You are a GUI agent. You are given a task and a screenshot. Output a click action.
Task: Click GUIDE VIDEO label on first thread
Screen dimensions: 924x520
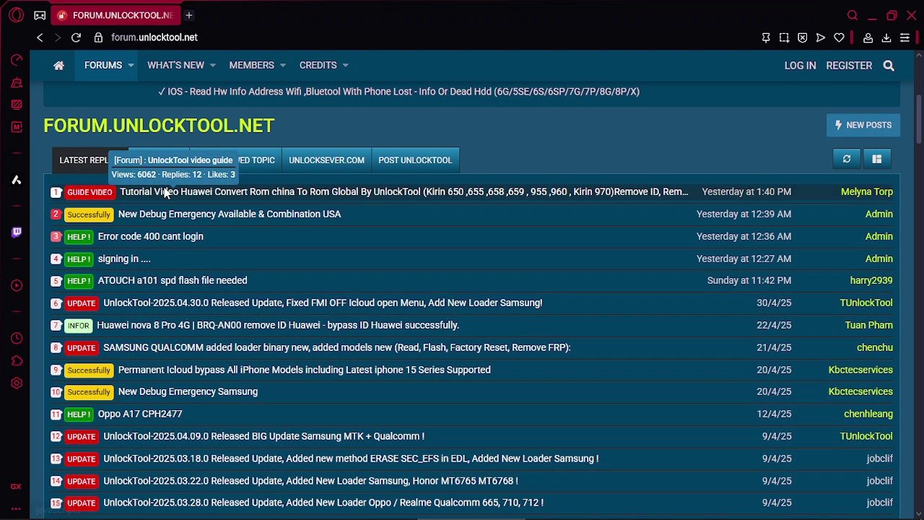point(90,192)
